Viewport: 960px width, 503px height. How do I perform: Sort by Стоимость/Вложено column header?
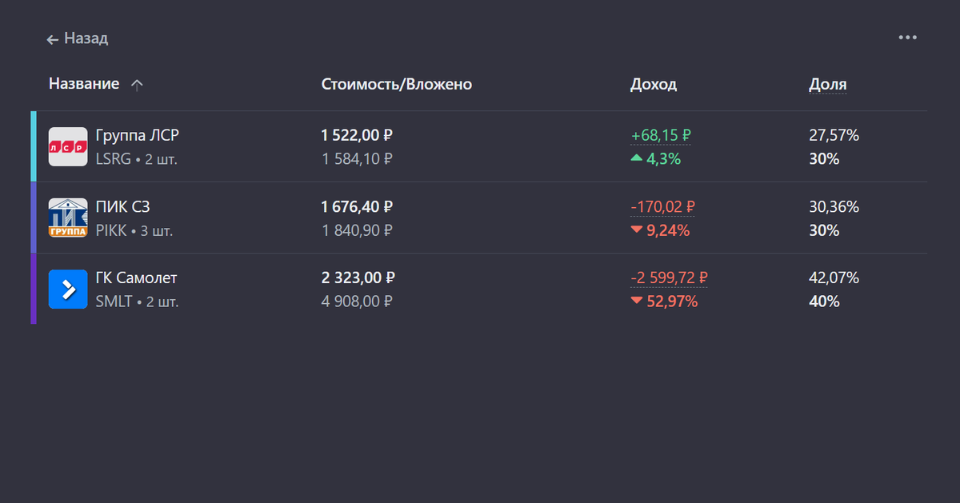pos(396,84)
